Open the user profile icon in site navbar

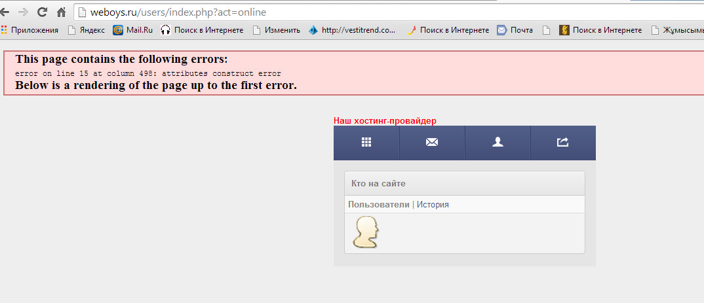pyautogui.click(x=498, y=143)
